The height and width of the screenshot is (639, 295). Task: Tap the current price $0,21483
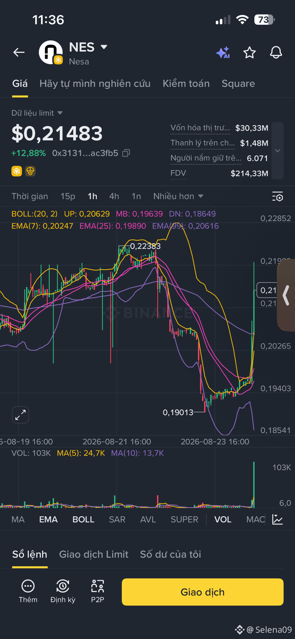(x=57, y=133)
